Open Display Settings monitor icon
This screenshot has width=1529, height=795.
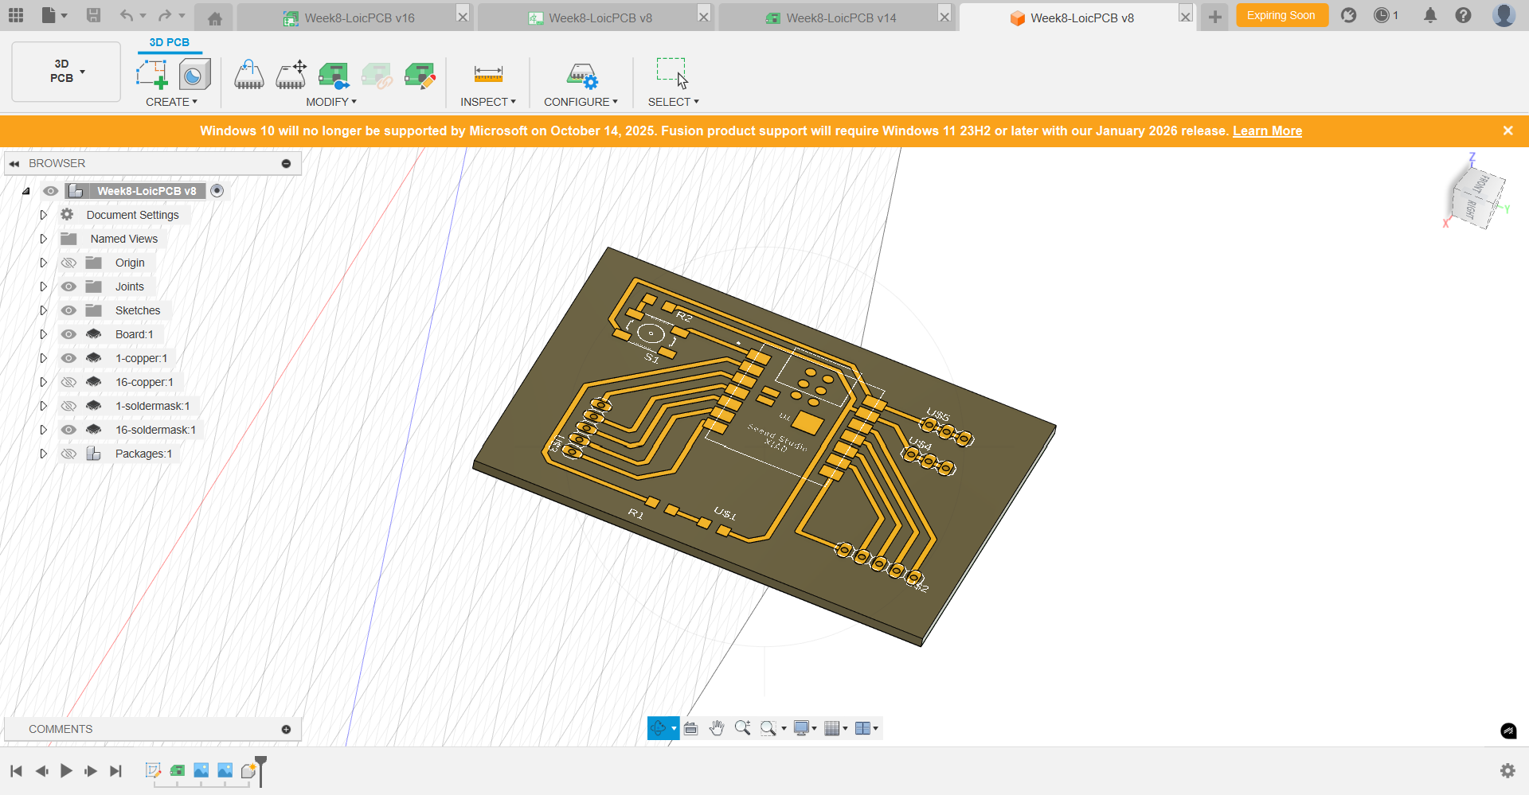pyautogui.click(x=802, y=728)
